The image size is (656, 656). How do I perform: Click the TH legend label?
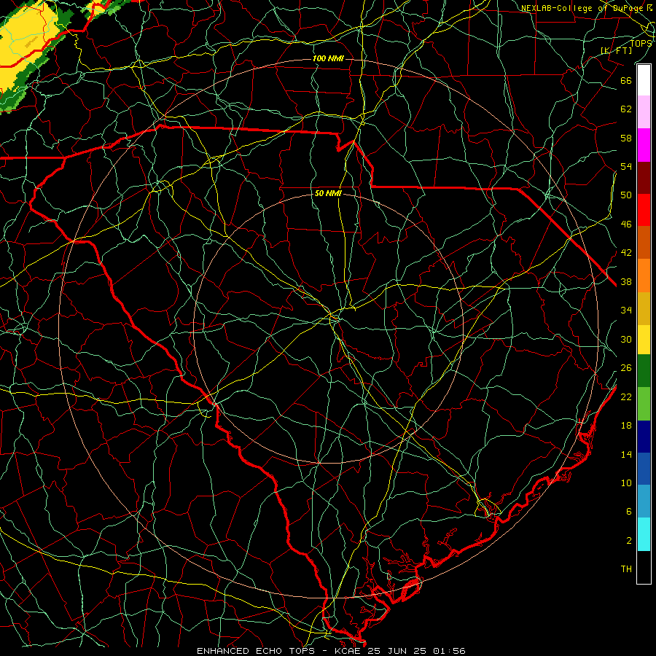point(626,569)
